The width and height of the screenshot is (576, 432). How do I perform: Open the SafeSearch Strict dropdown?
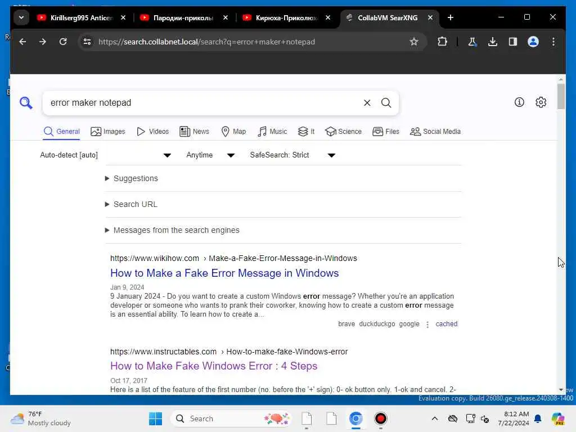click(x=292, y=155)
